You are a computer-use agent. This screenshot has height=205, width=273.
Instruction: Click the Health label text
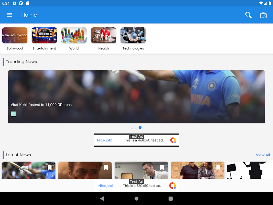(x=104, y=48)
